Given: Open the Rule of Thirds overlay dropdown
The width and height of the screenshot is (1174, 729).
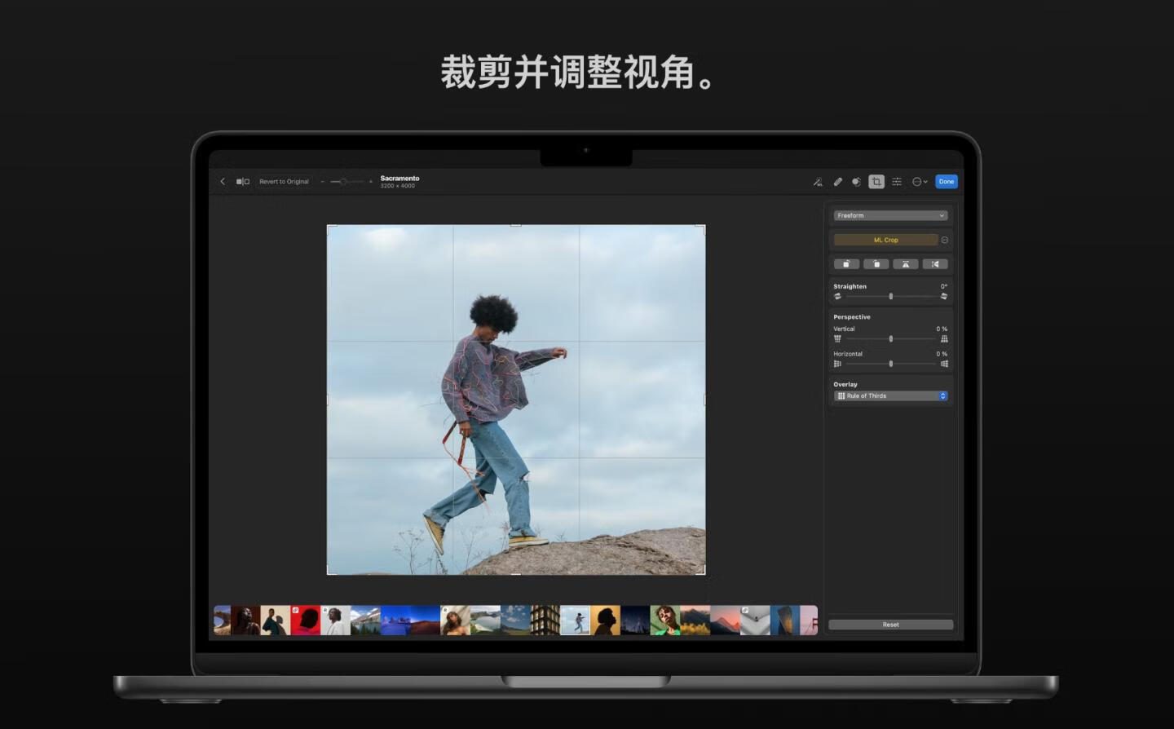Looking at the screenshot, I should tap(890, 396).
